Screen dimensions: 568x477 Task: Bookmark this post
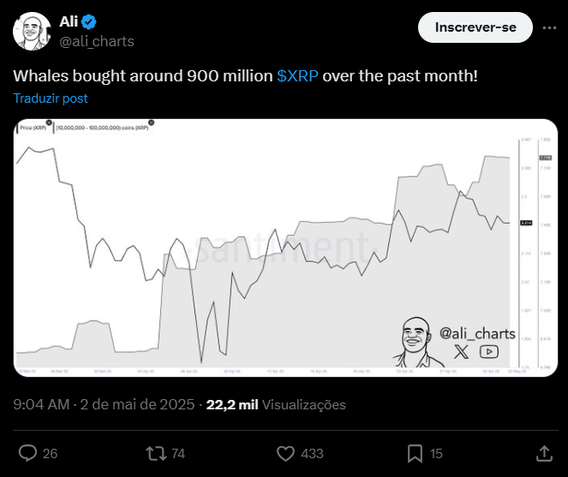[415, 452]
